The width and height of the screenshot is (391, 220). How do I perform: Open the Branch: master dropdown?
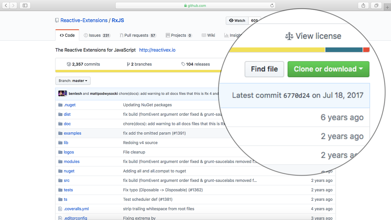[73, 81]
